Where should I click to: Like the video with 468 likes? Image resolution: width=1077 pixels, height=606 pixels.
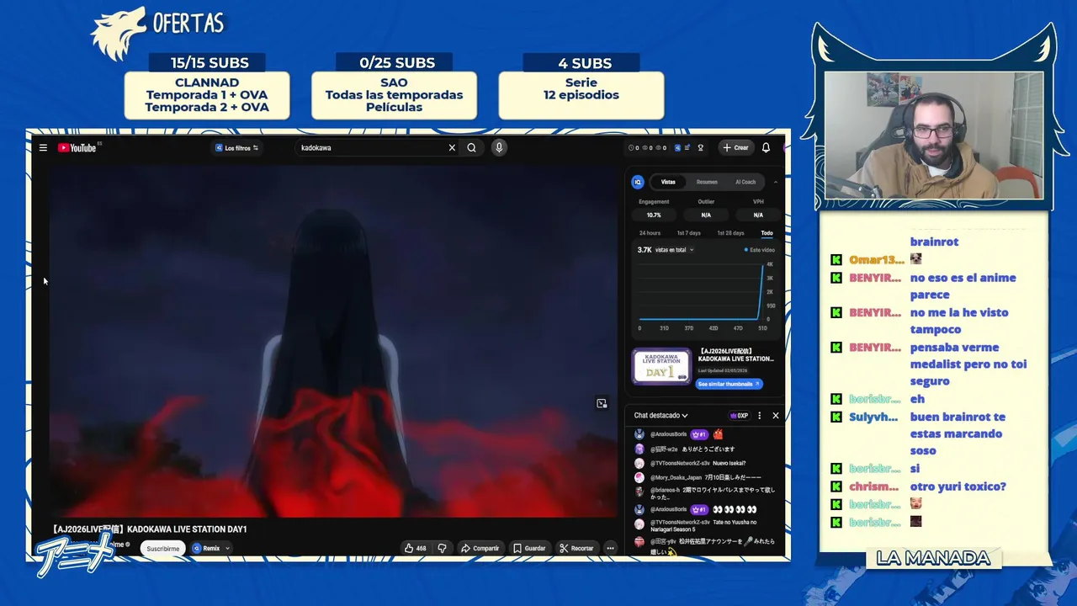415,548
